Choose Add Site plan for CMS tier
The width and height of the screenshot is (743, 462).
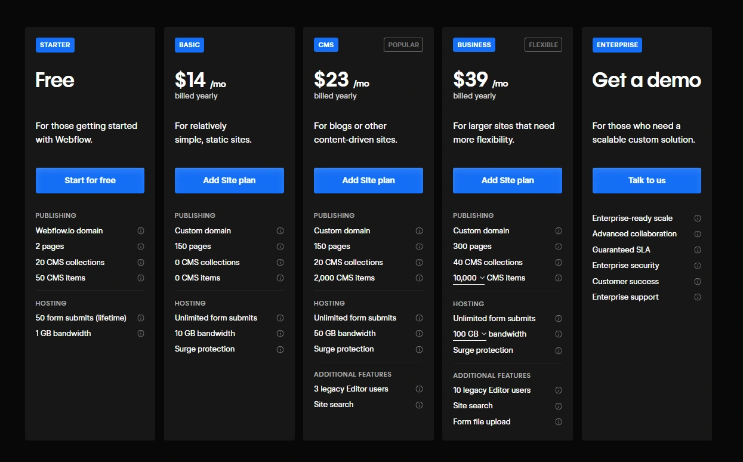368,180
